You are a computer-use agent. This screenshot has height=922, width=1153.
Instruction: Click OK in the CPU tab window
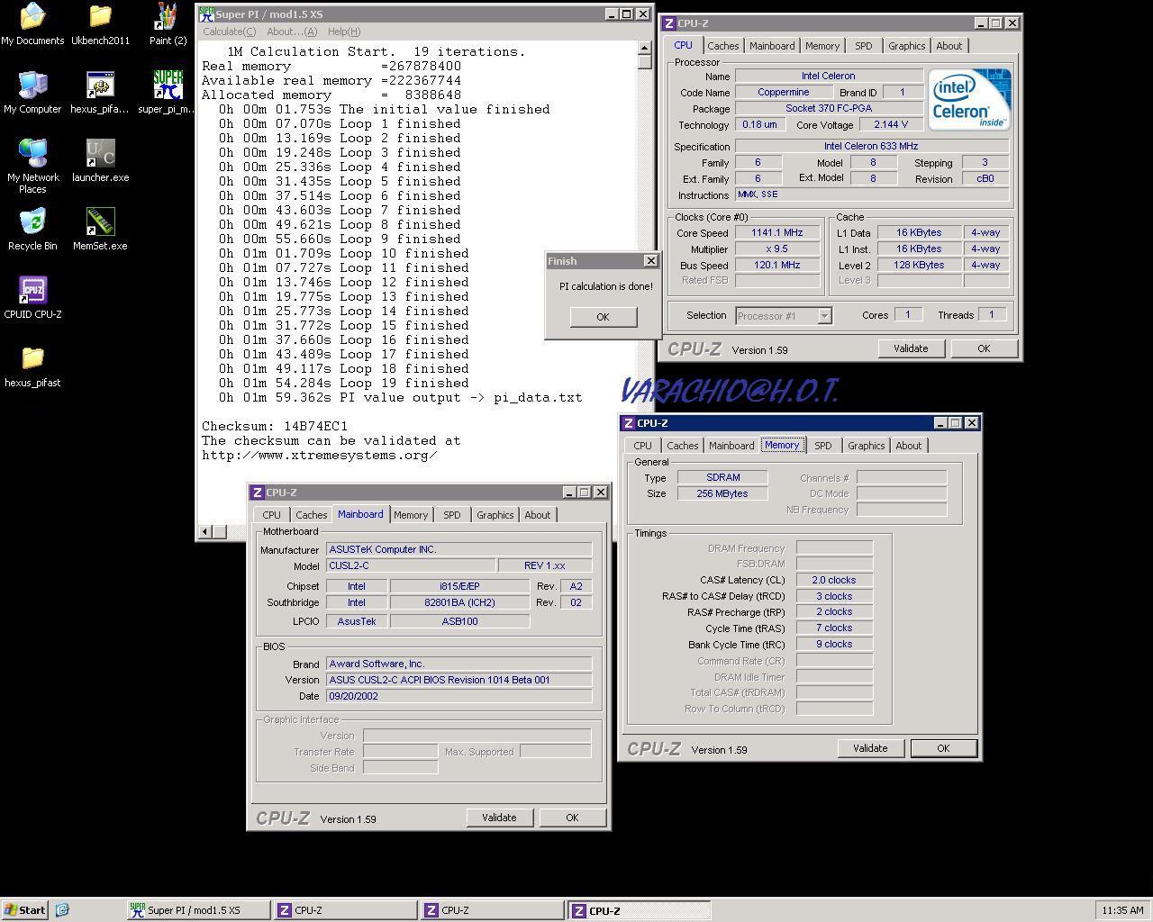click(x=984, y=348)
